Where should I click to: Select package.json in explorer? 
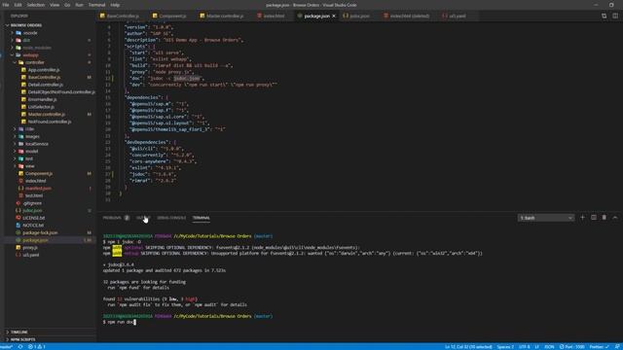coord(35,240)
